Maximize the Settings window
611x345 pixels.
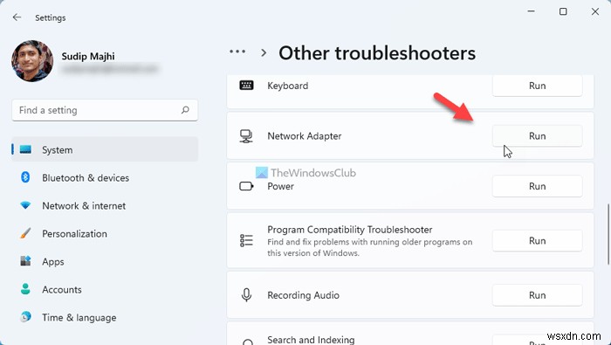[563, 11]
